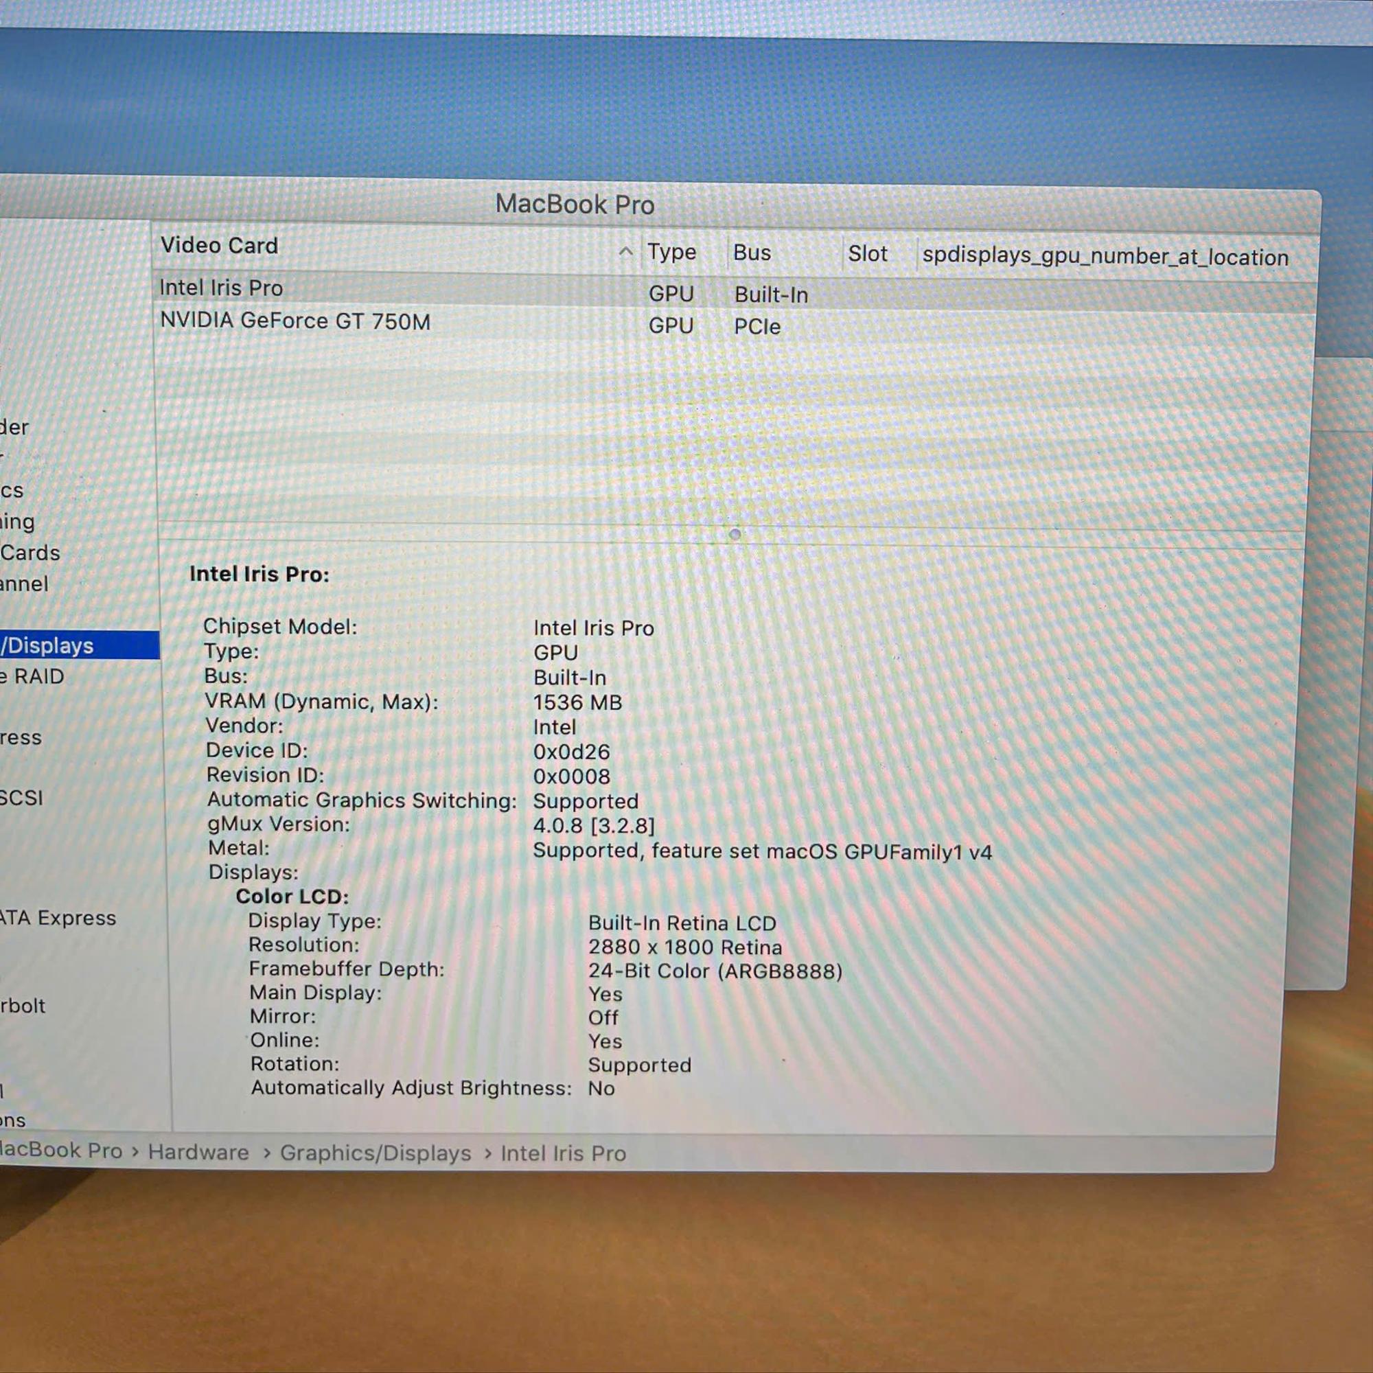Click the Resolution value 2880 x 1800 Retina
The width and height of the screenshot is (1373, 1373).
coord(685,947)
